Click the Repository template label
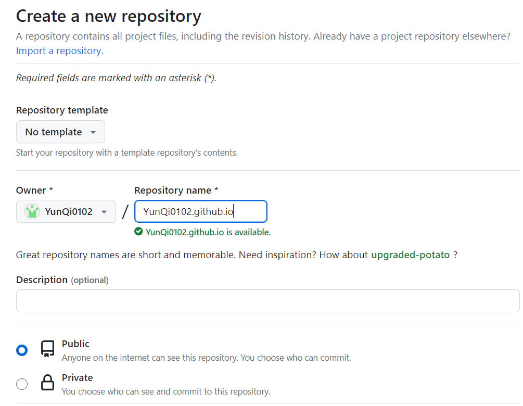 click(62, 110)
